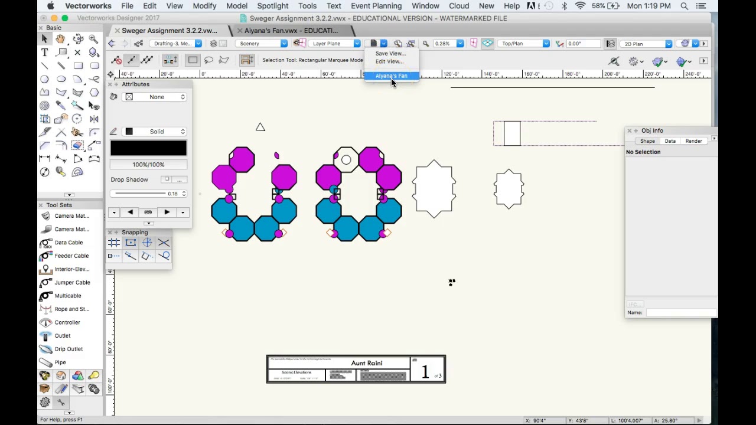Open the zoom percentage 0.28% dropdown
The image size is (756, 425).
point(448,44)
